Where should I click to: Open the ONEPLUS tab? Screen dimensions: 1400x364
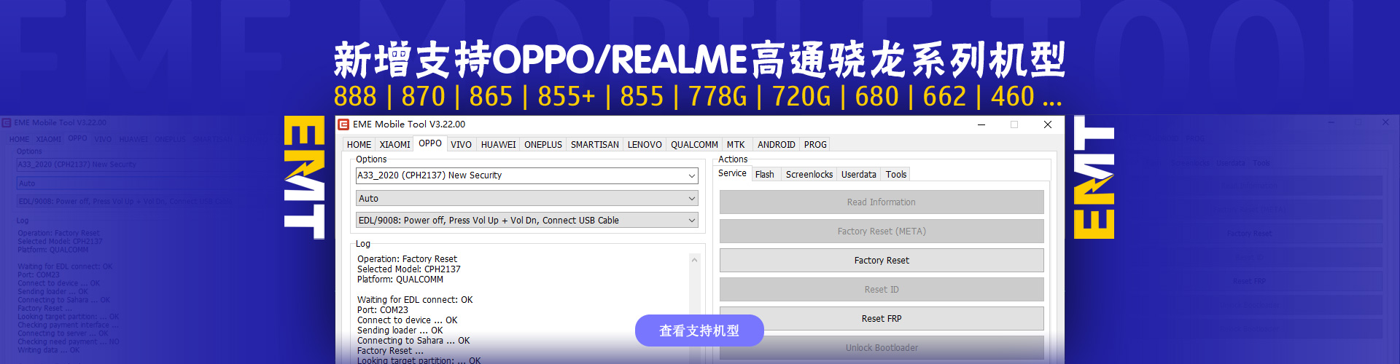[543, 145]
